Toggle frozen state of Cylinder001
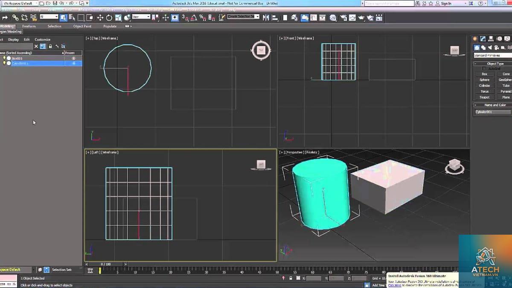 tap(73, 63)
